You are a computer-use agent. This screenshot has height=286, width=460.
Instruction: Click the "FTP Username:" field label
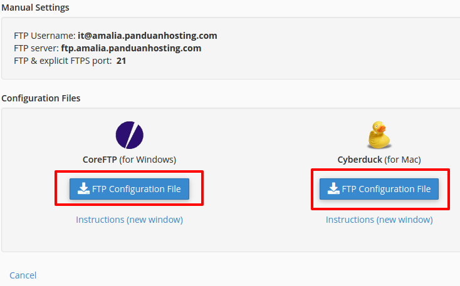[x=44, y=36]
